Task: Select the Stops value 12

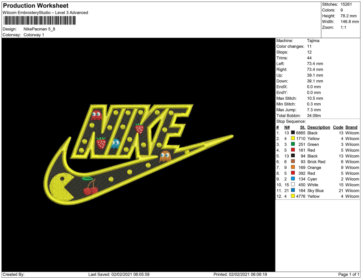Action: [309, 52]
